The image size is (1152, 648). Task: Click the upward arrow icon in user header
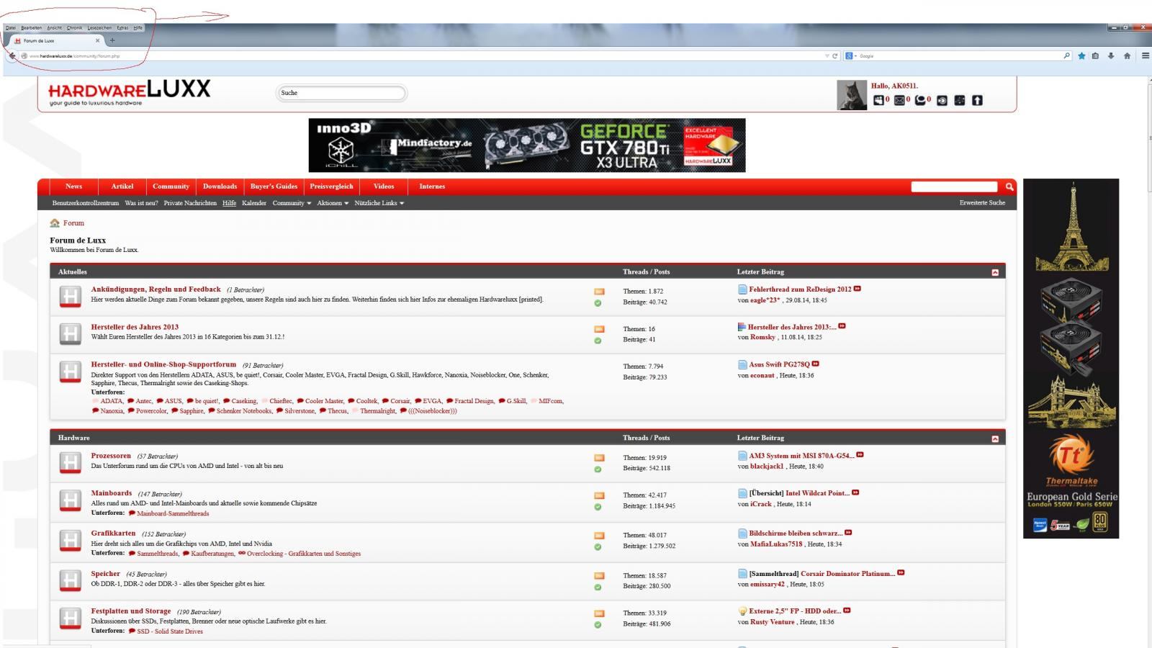[x=977, y=100]
